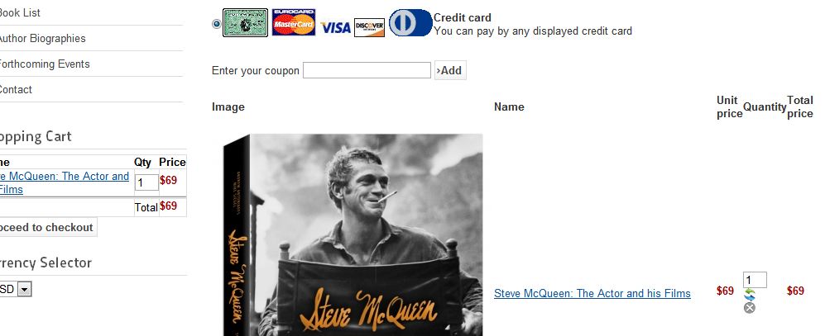Screen dimensions: 825x336
Task: Click the Steve McQueen book cover image
Action: [x=353, y=234]
